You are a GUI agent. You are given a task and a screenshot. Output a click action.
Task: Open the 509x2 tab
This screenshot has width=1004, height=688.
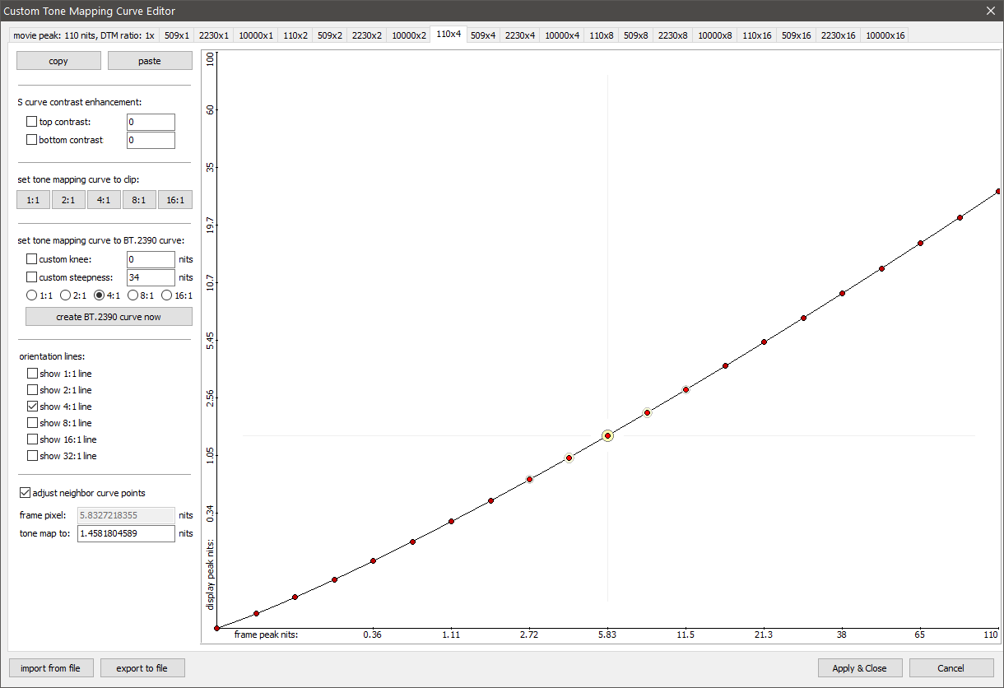pos(330,35)
